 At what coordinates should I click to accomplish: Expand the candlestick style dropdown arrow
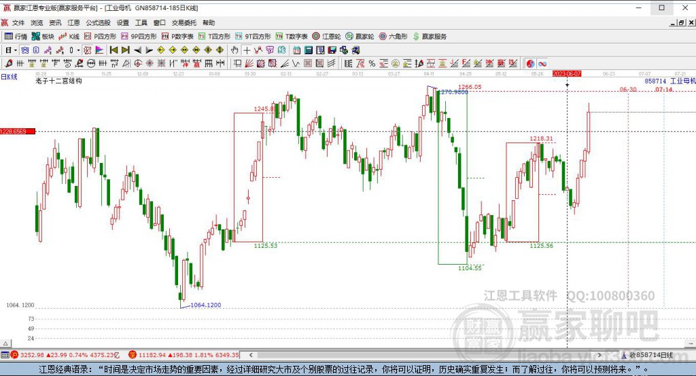coord(78,50)
